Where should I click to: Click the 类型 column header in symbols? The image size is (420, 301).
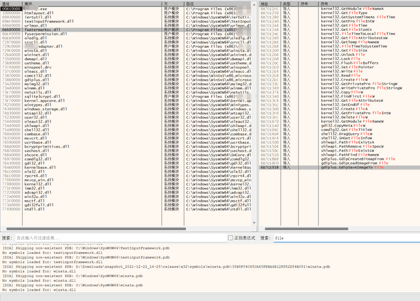click(x=289, y=4)
